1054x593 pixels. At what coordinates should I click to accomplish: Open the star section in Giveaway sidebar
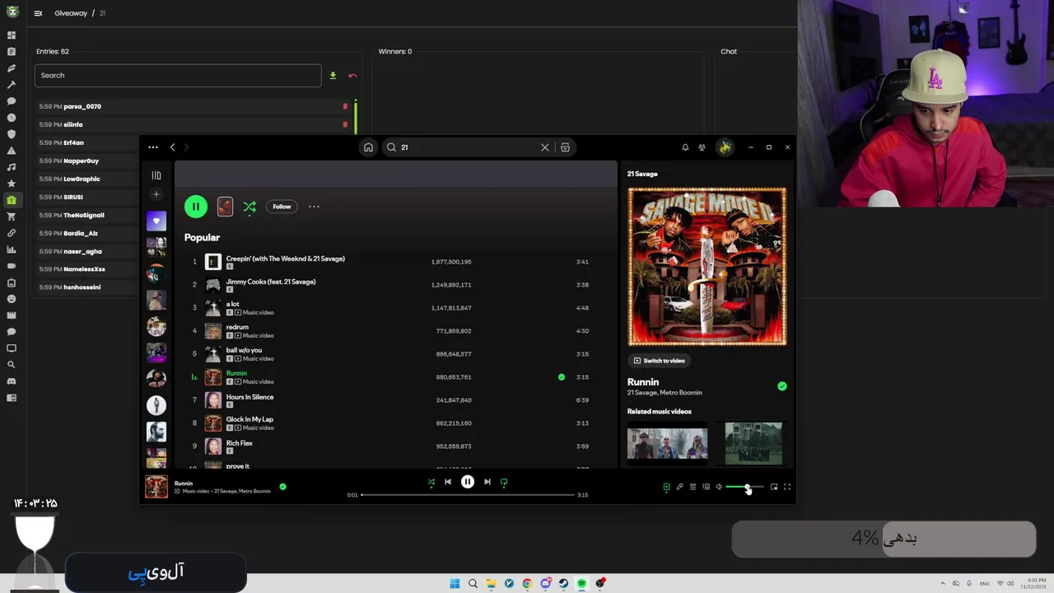pos(12,184)
